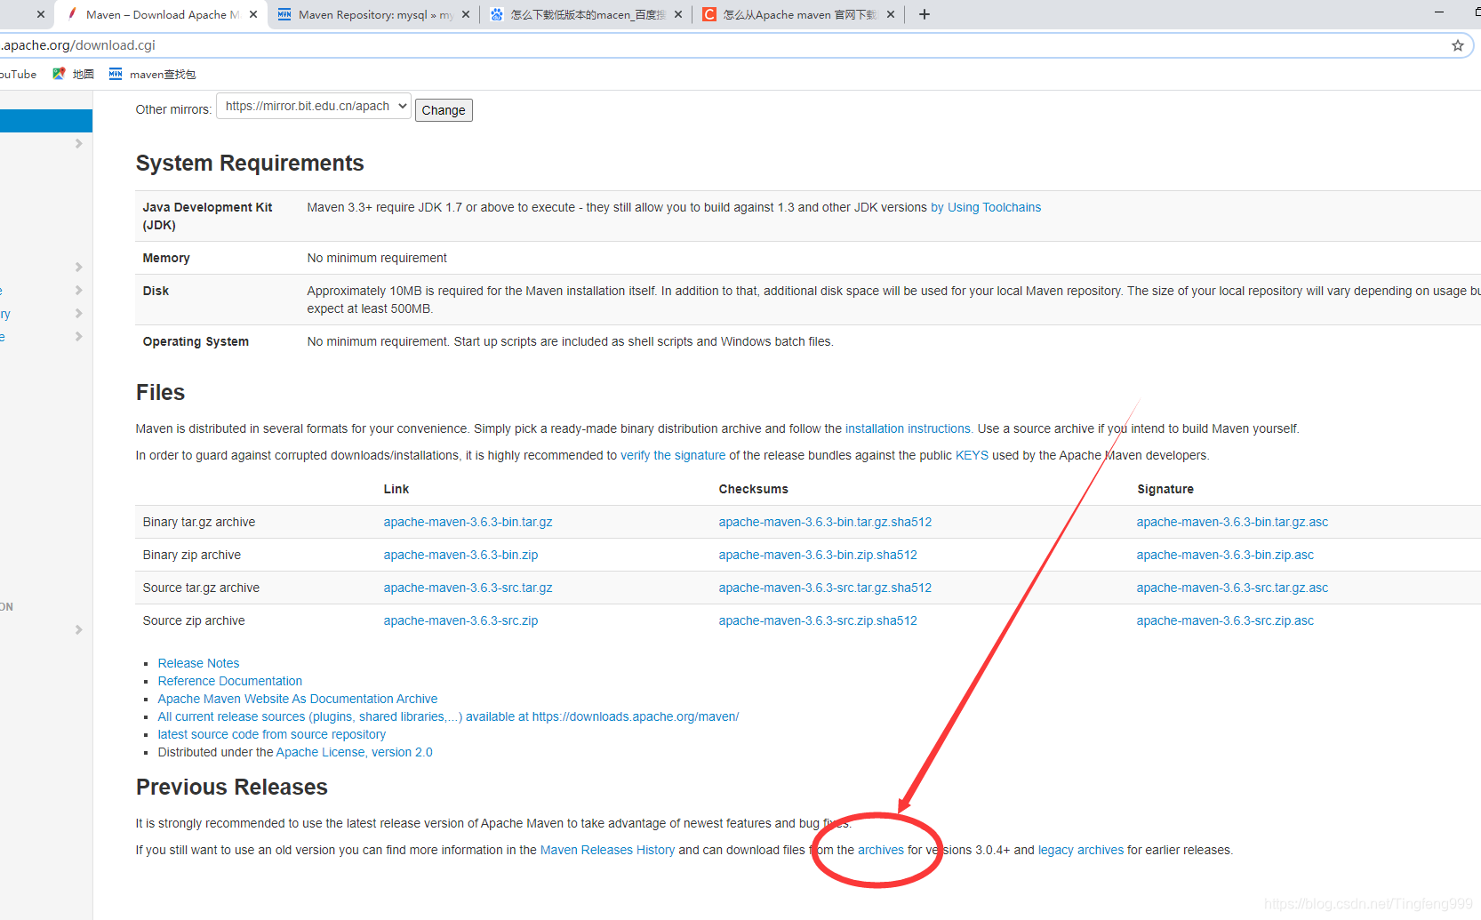
Task: Open apache-maven-3.6.3-bin.zip.asc signature
Action: (x=1225, y=555)
